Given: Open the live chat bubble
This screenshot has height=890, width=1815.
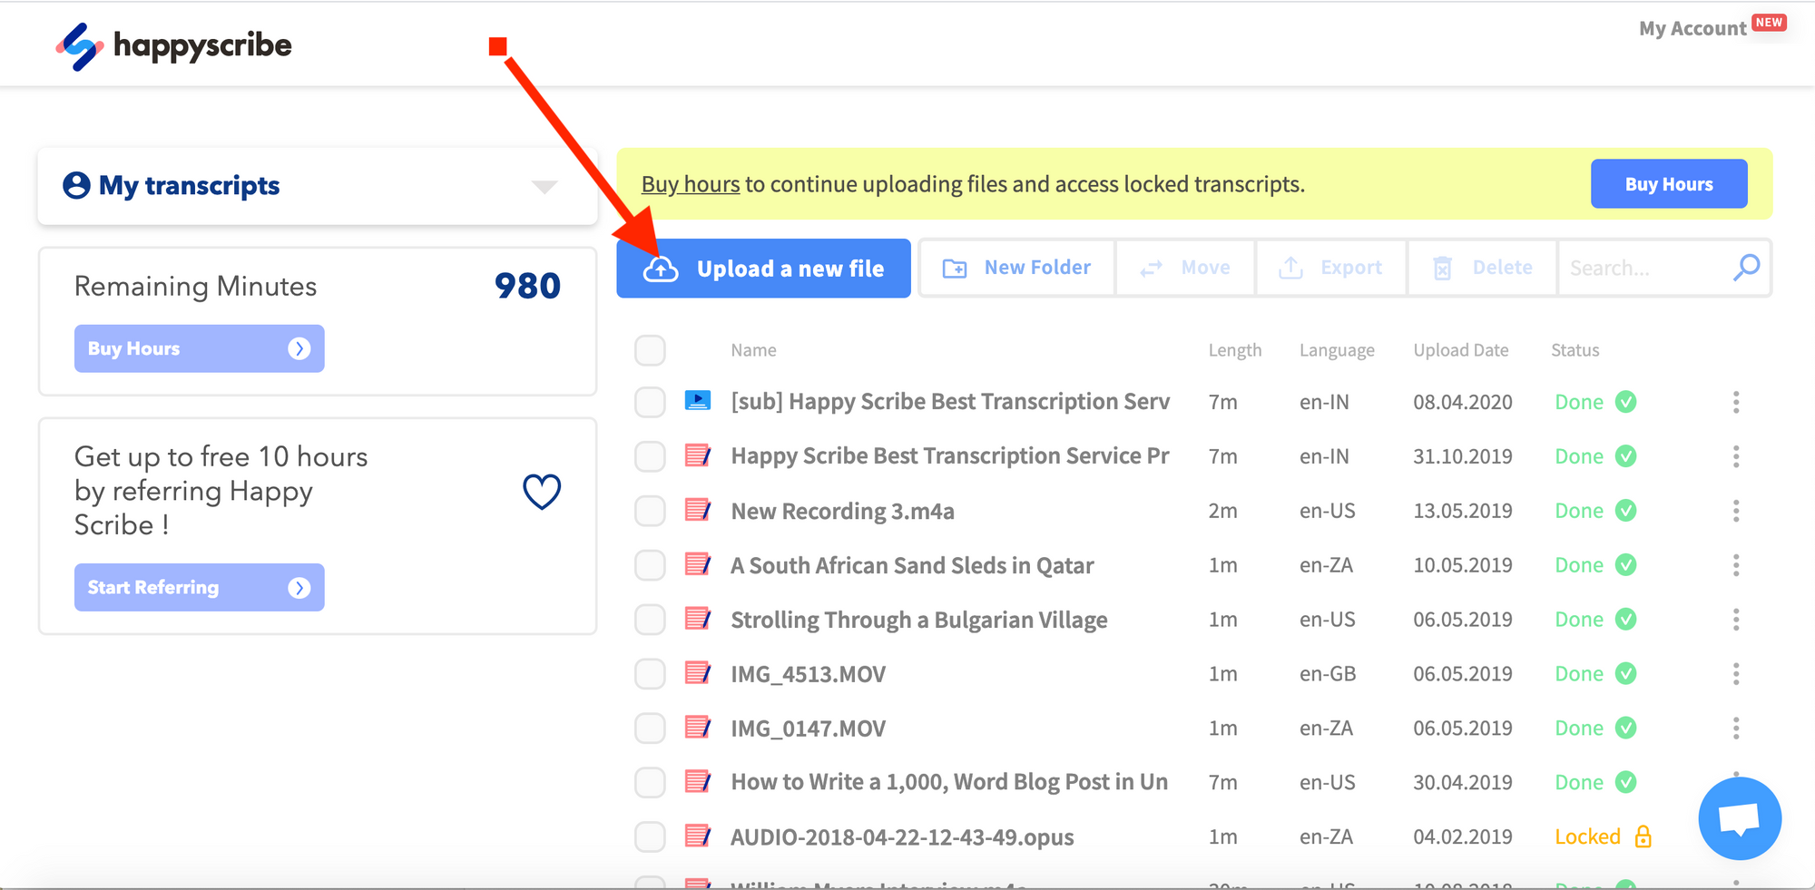Looking at the screenshot, I should [x=1739, y=818].
